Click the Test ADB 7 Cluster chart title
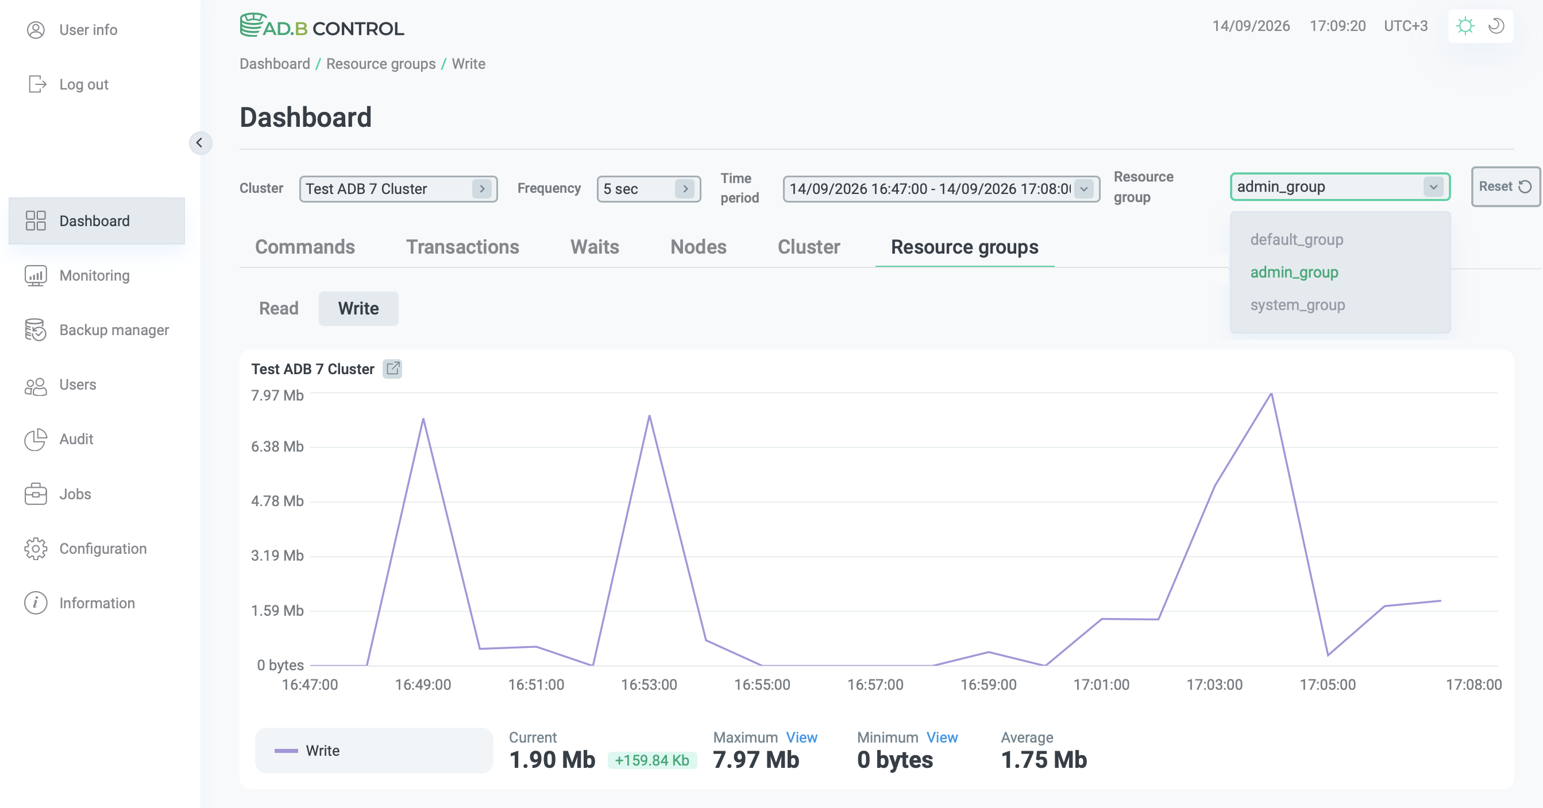This screenshot has width=1543, height=808. (313, 368)
